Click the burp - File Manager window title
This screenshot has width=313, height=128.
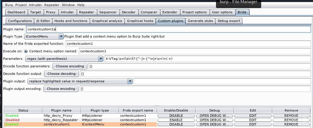click(x=239, y=2)
